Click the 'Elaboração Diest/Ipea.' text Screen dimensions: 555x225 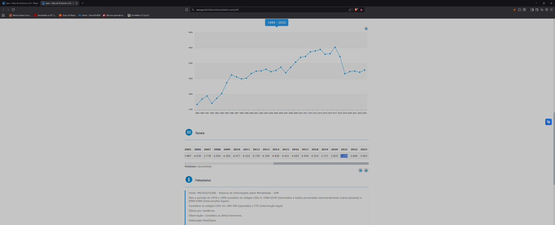tap(202, 220)
